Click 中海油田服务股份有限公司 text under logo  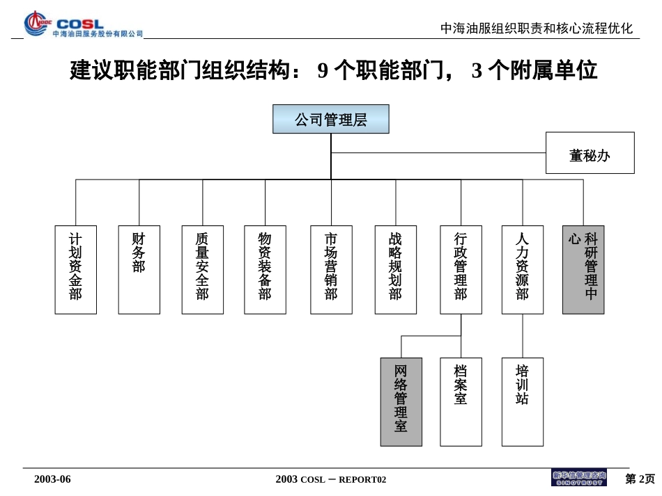pos(98,33)
